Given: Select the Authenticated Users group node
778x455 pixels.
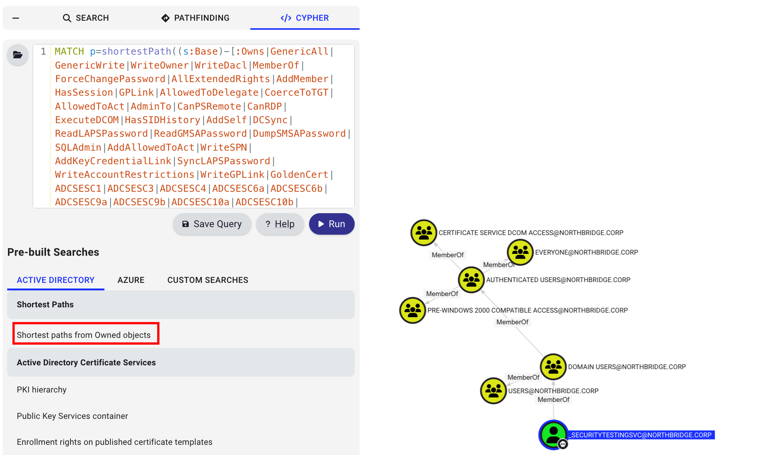Looking at the screenshot, I should 471,280.
